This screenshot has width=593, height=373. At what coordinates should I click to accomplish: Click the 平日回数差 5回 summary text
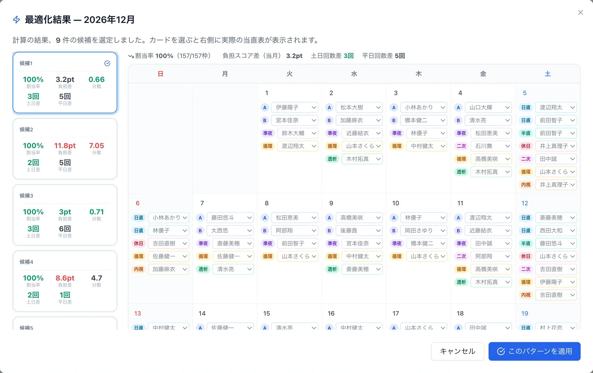(383, 56)
